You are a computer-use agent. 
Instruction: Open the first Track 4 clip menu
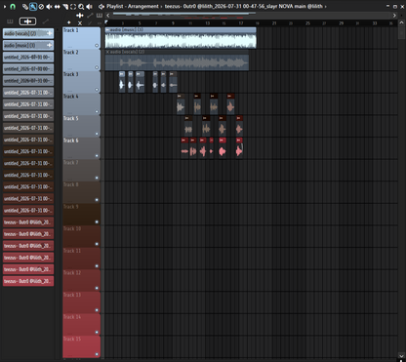[180, 97]
